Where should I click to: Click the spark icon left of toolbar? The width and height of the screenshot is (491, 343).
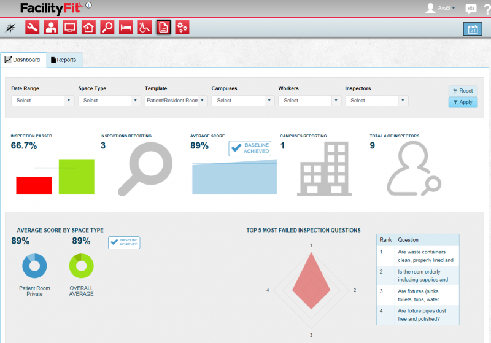click(10, 28)
